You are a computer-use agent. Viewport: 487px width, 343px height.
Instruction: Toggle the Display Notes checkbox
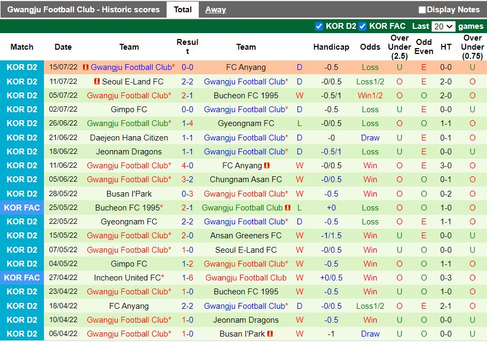422,10
